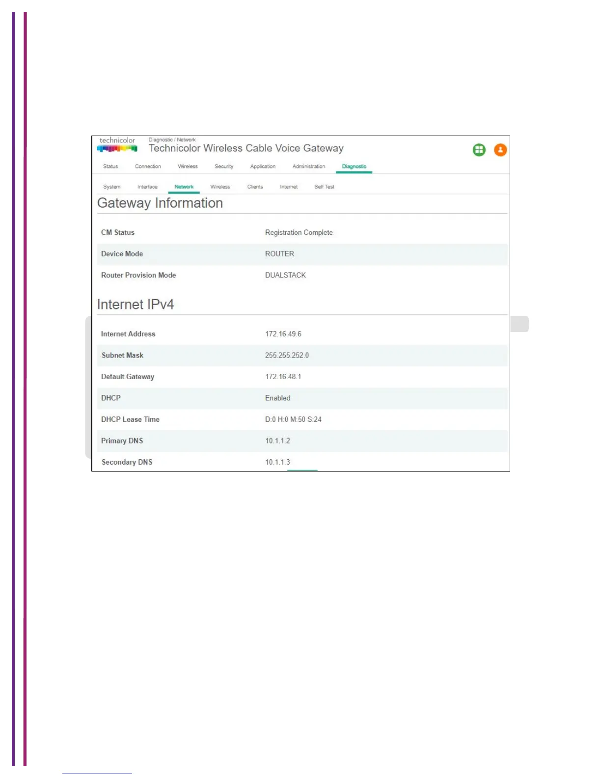Click the 'Default Gateway' label

(128, 377)
